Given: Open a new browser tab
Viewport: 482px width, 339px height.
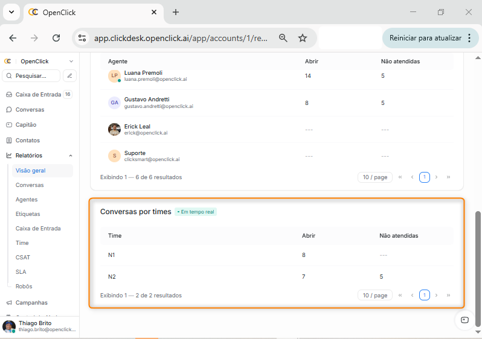Looking at the screenshot, I should click(176, 12).
